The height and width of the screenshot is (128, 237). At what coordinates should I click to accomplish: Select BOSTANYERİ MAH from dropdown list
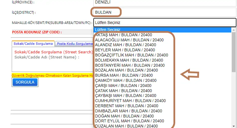click(x=130, y=65)
